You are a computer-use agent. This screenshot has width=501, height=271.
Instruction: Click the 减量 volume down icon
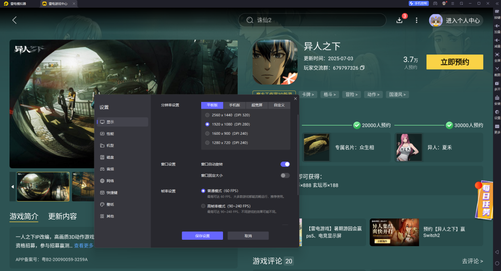497,40
